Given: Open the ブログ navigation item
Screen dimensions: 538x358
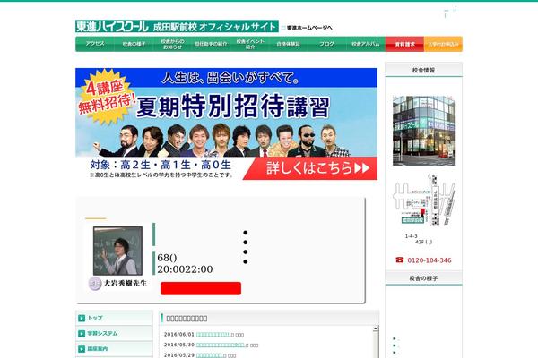Looking at the screenshot, I should 327,44.
